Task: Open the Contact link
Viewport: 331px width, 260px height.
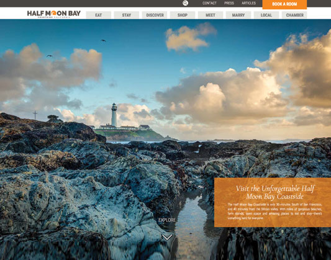Action: (x=209, y=3)
